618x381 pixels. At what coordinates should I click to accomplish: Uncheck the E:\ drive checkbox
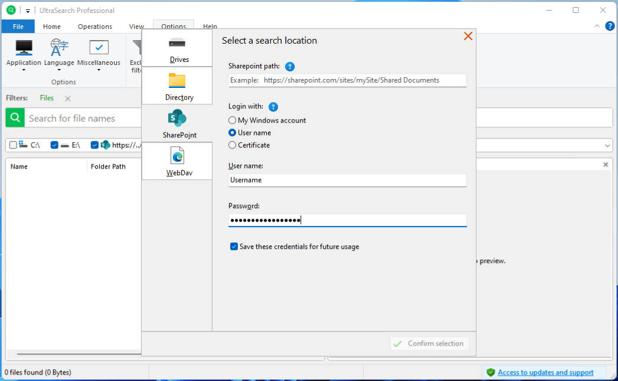54,145
